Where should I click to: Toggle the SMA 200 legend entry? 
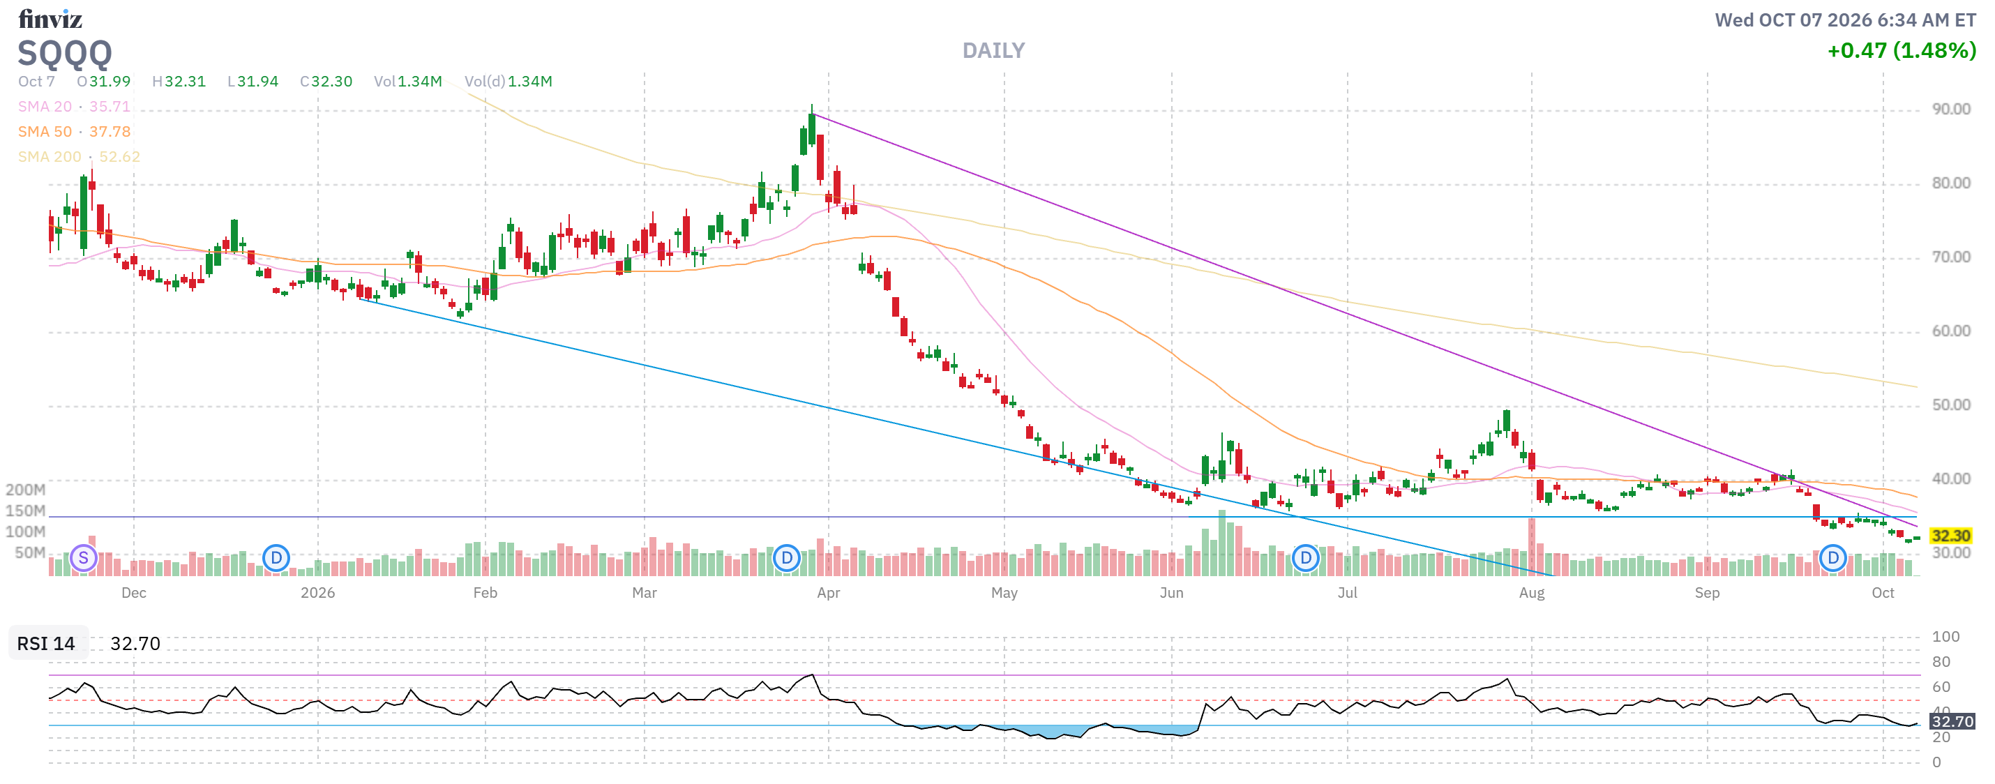[79, 156]
